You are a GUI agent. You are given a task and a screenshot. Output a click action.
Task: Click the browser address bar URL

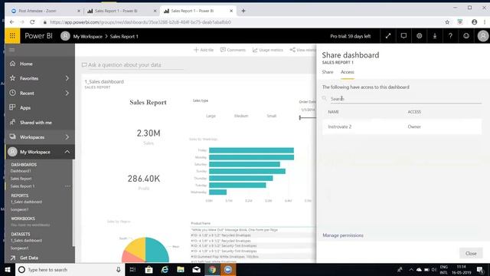[140, 22]
